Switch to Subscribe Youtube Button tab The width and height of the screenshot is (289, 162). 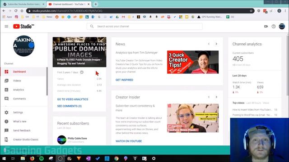coord(24,4)
